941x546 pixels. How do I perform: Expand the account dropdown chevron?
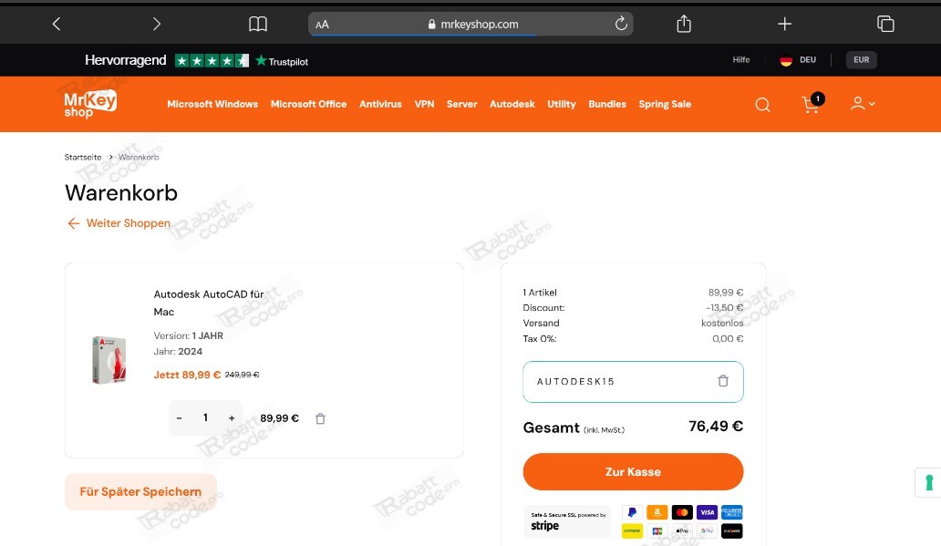(872, 104)
